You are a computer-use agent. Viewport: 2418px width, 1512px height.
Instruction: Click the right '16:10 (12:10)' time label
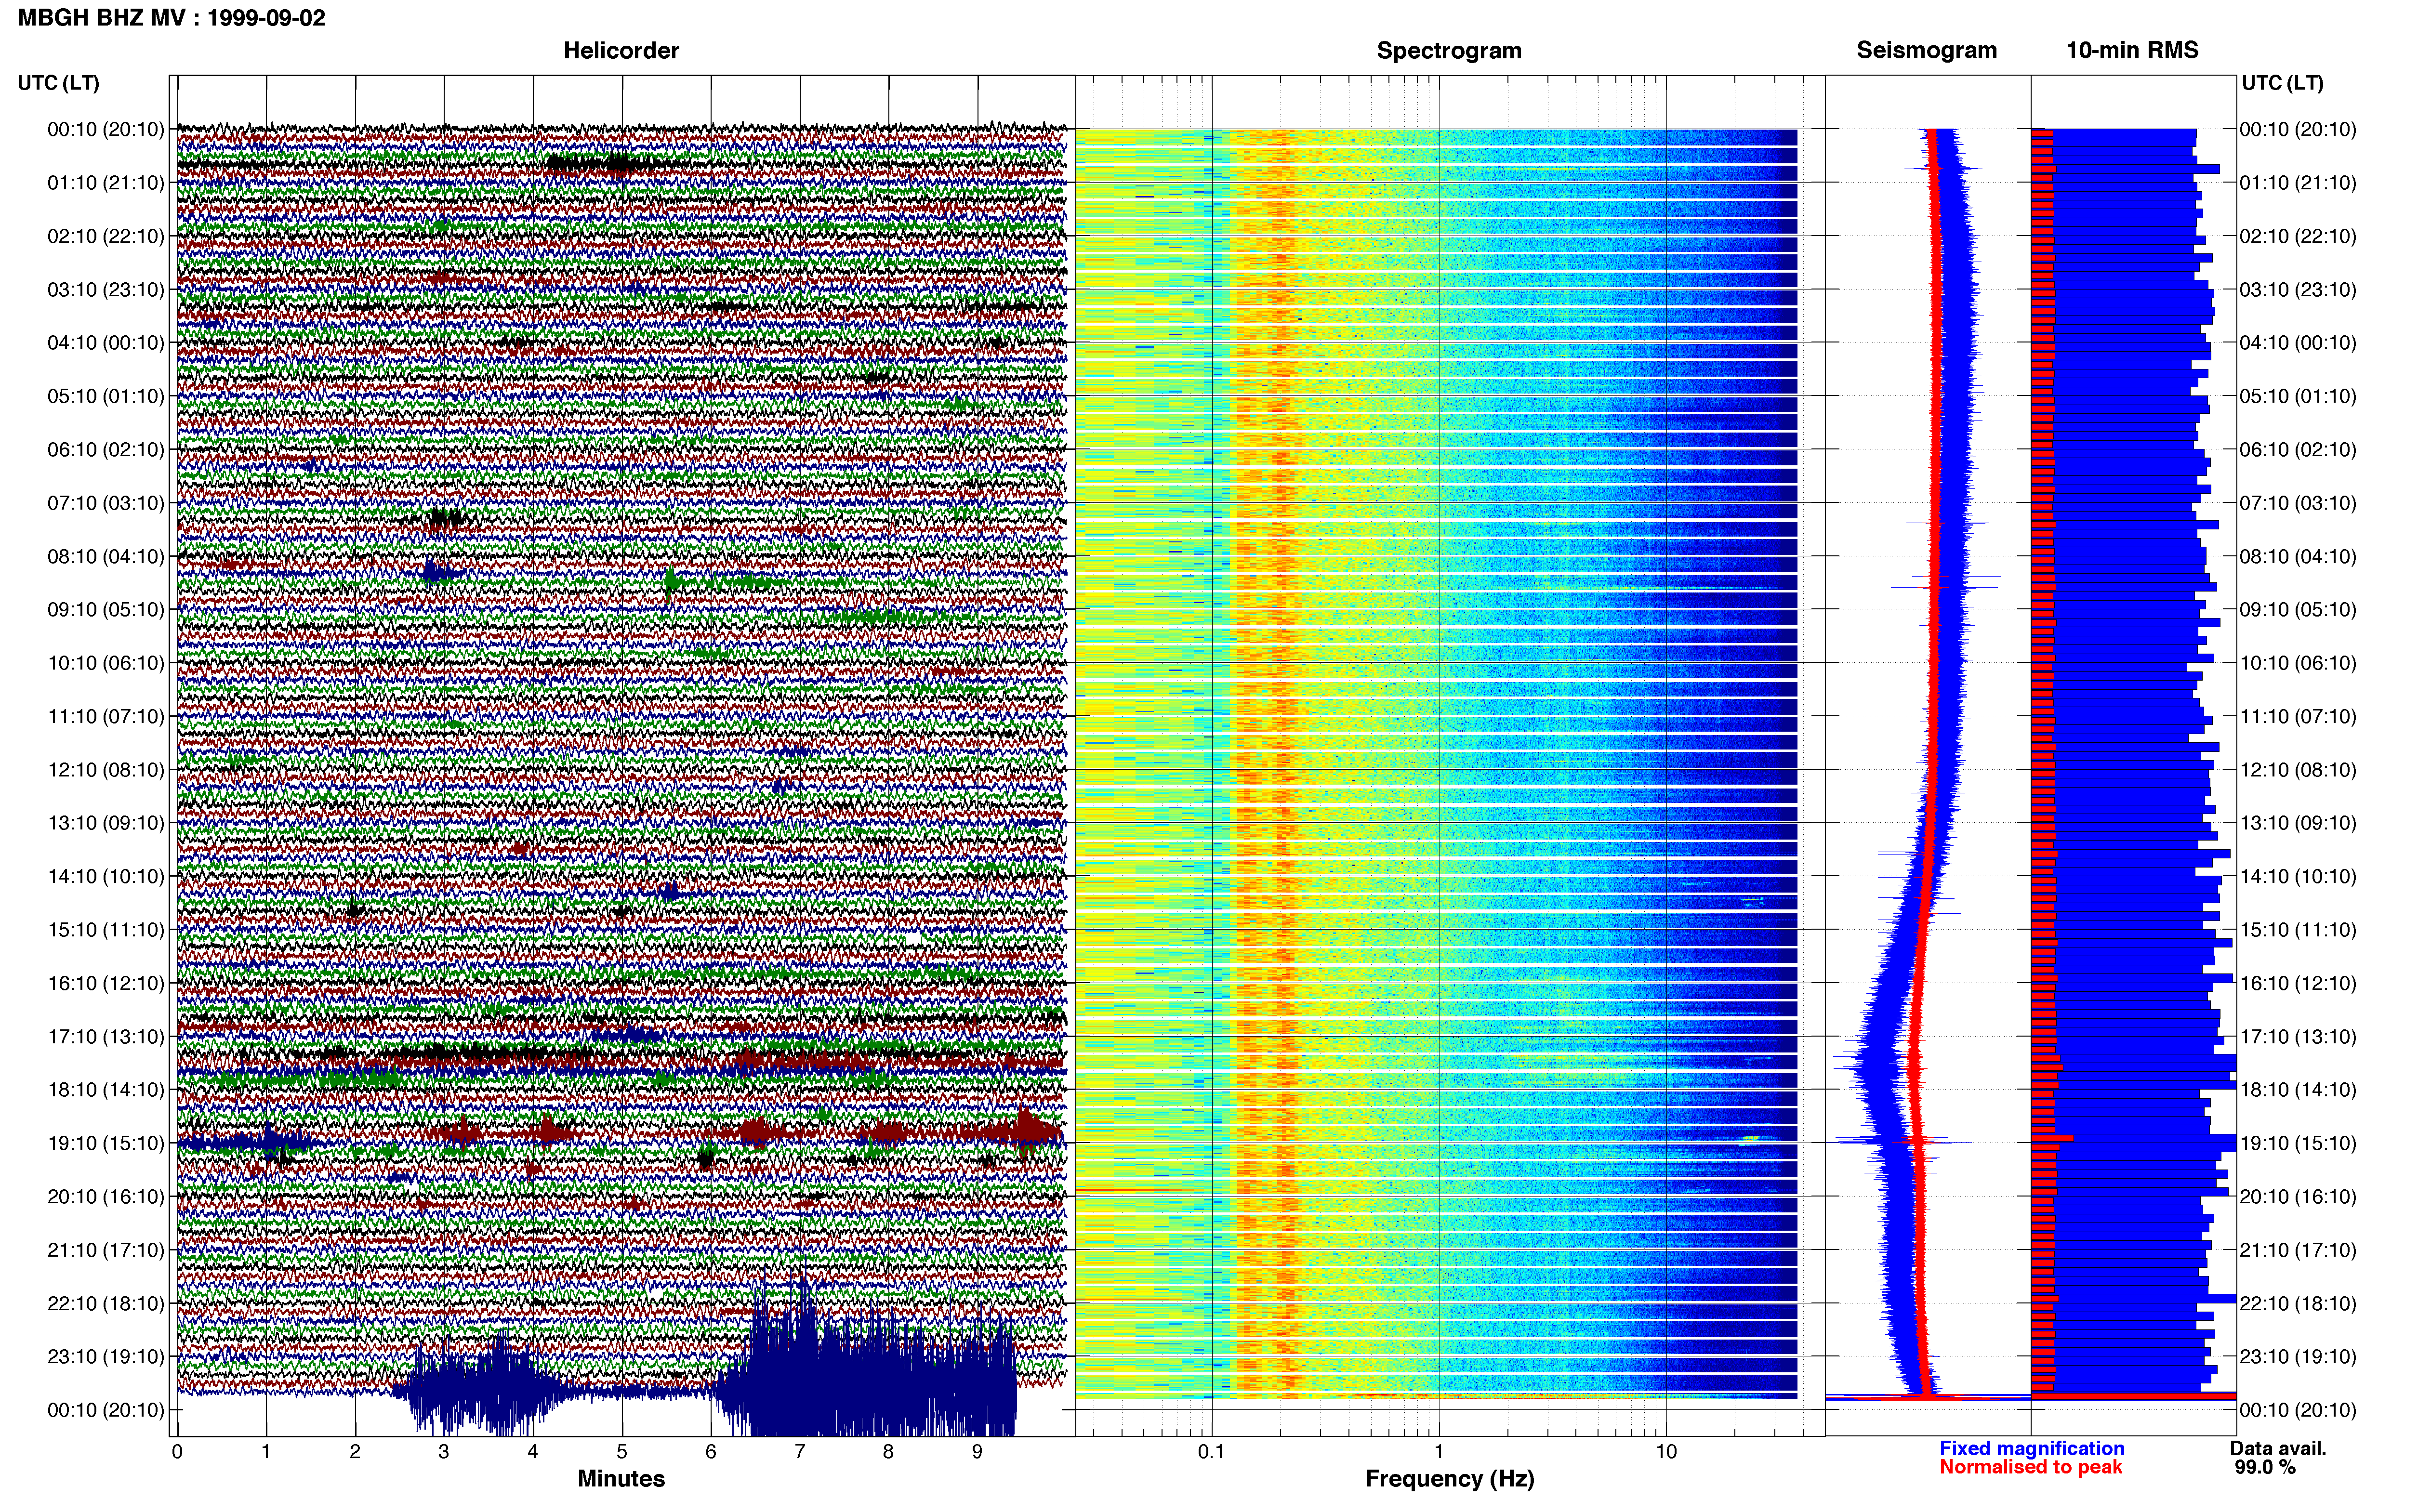point(2298,983)
